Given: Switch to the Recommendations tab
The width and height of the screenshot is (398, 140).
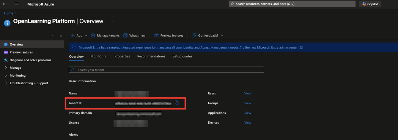Looking at the screenshot, I should point(151,56).
